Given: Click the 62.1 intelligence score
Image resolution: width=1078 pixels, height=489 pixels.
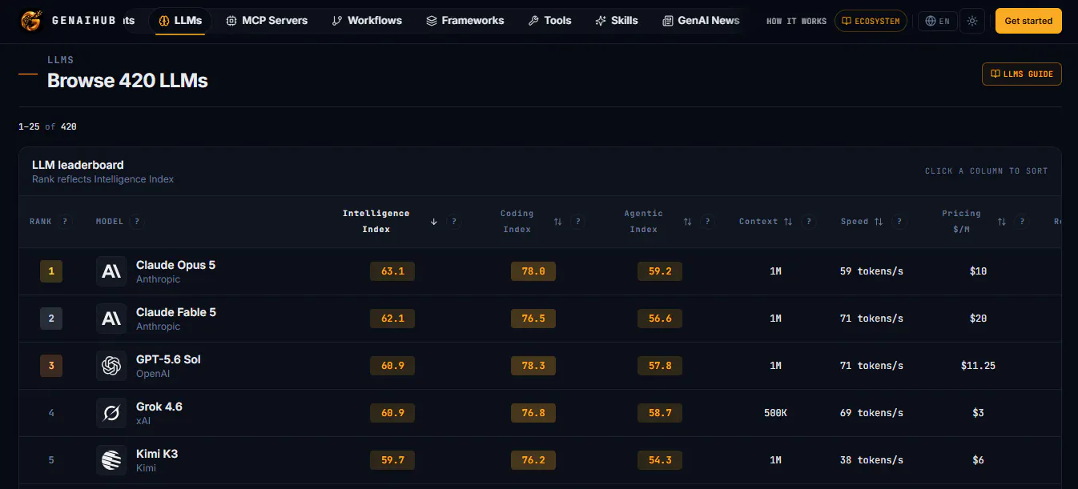Looking at the screenshot, I should pos(392,319).
